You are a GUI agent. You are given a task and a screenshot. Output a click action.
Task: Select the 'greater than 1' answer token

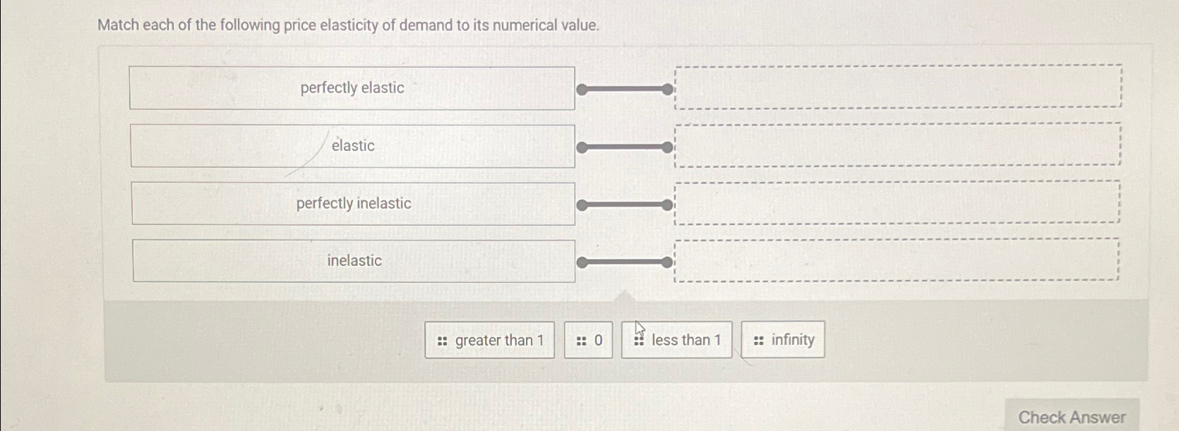pyautogui.click(x=489, y=340)
